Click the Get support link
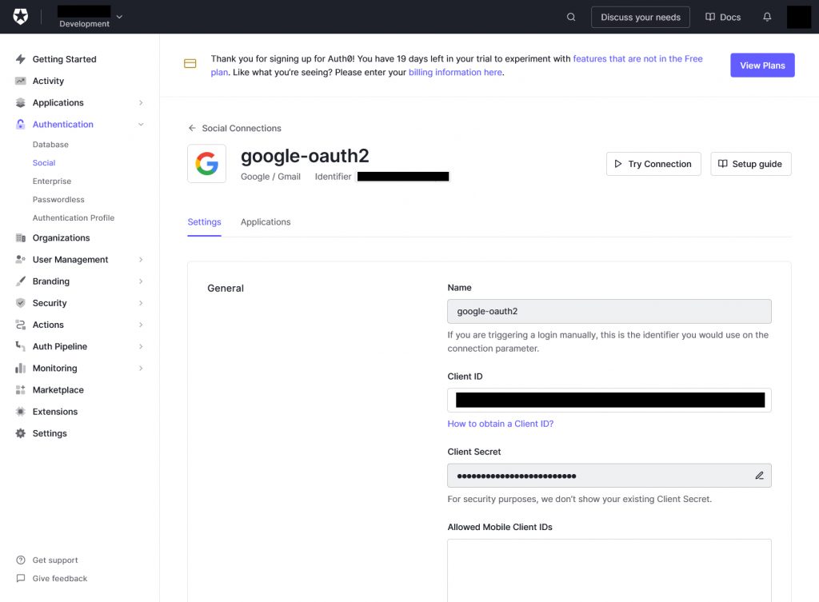 click(55, 560)
